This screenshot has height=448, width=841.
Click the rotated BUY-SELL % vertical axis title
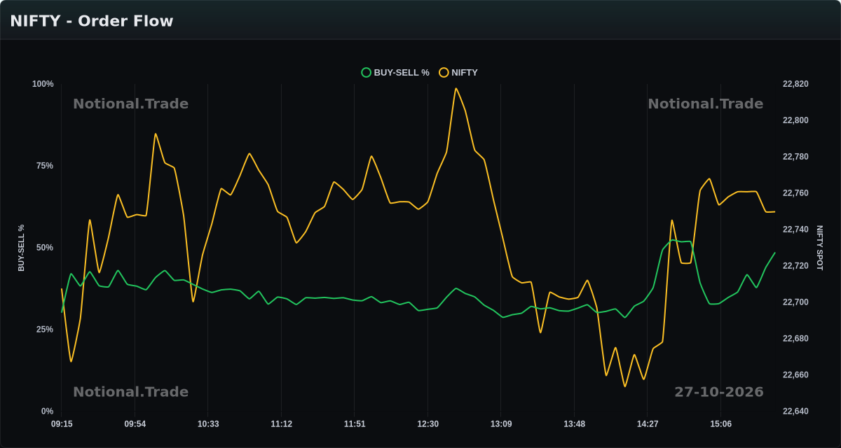coord(21,248)
